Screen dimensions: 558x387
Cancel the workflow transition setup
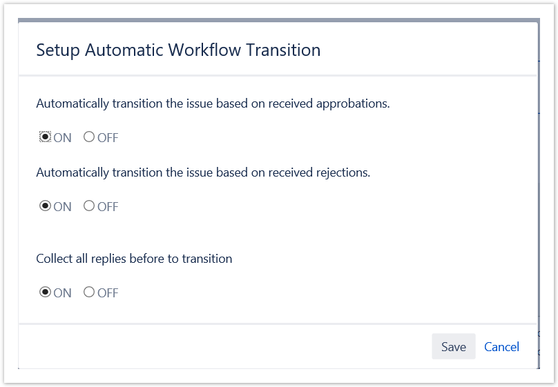click(501, 347)
